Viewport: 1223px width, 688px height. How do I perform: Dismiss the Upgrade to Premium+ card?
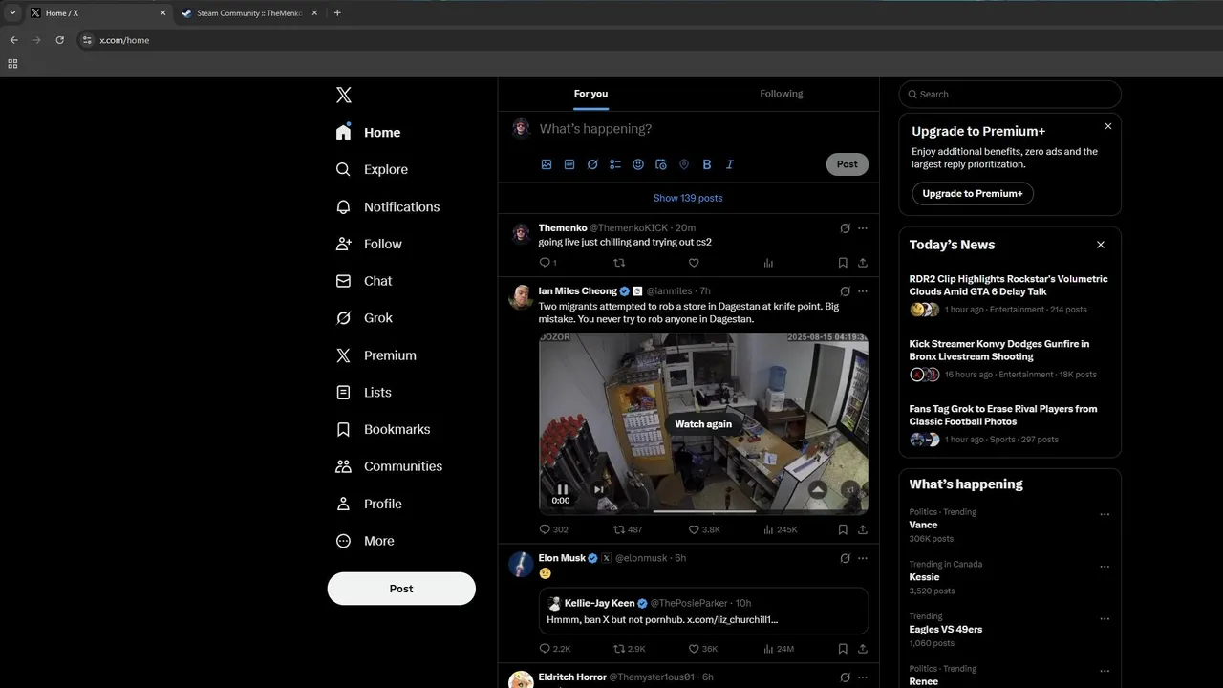[1108, 126]
